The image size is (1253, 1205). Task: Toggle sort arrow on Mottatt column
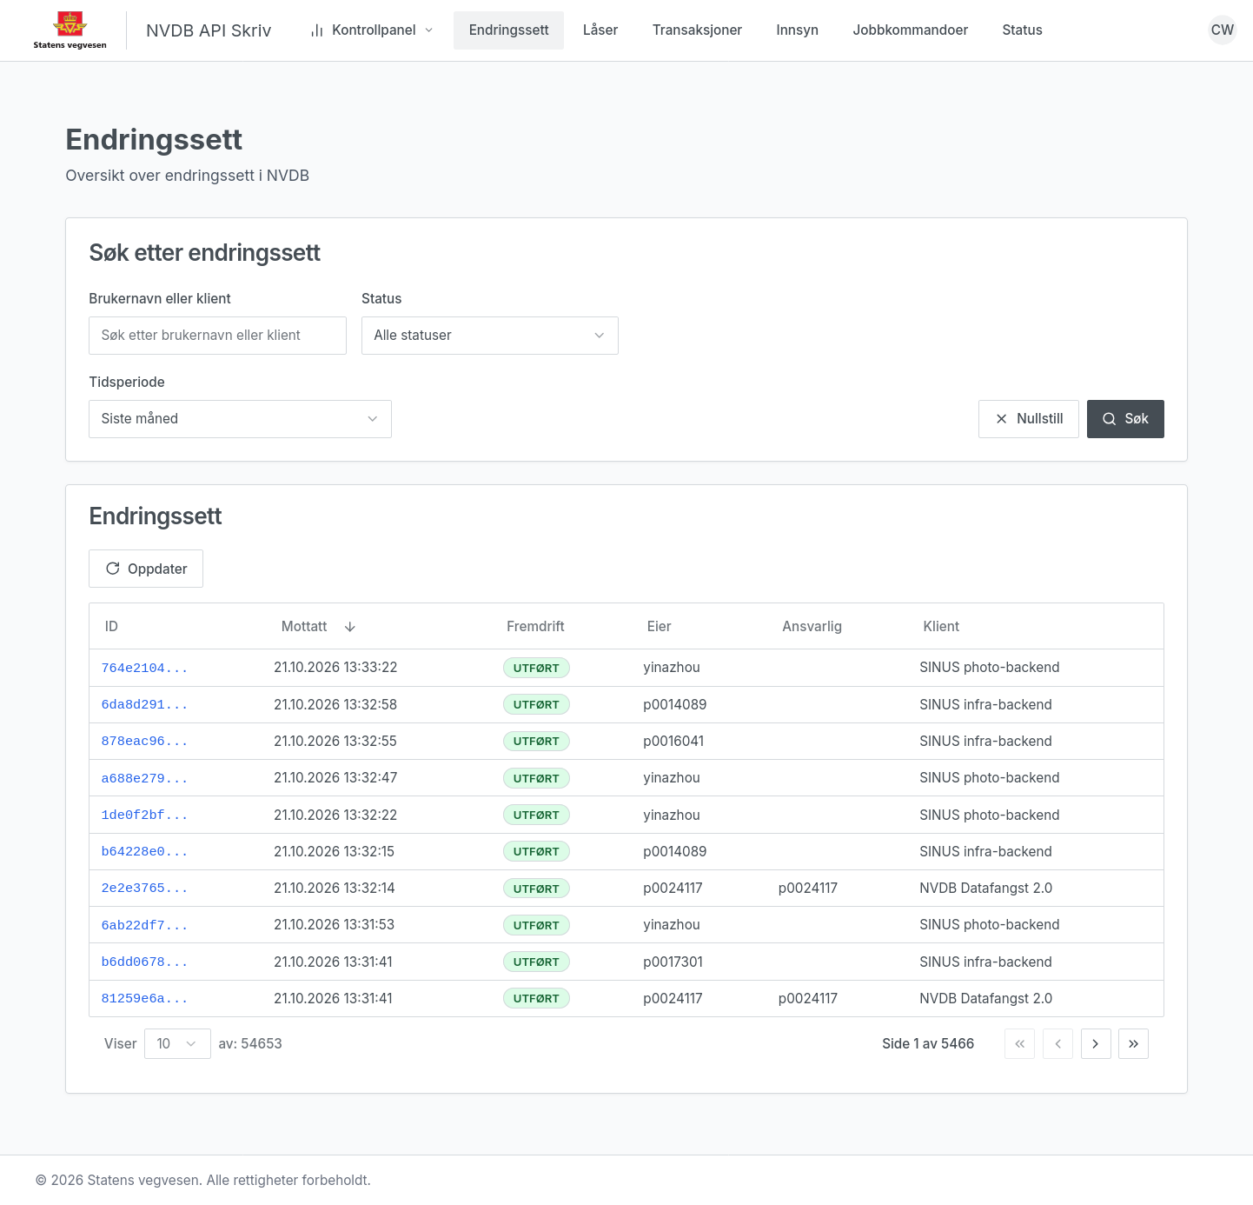pyautogui.click(x=350, y=626)
